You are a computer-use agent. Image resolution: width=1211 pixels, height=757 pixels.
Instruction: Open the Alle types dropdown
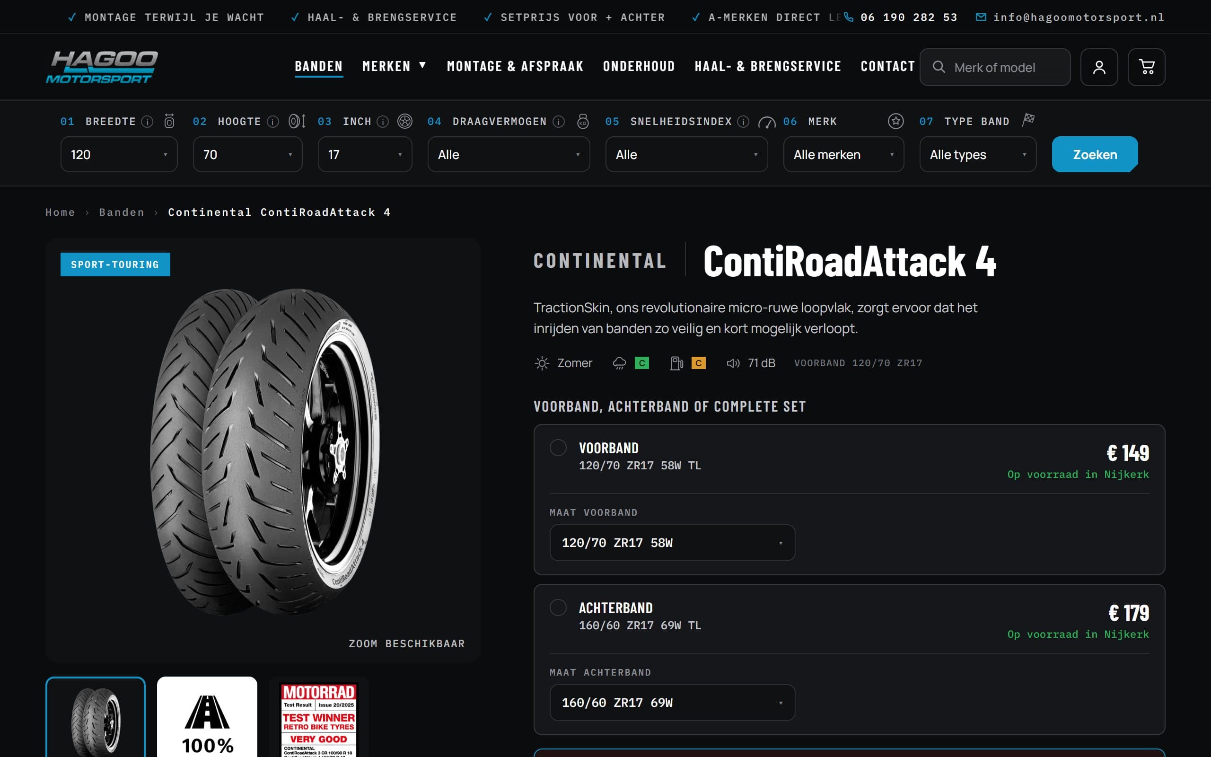(x=978, y=155)
